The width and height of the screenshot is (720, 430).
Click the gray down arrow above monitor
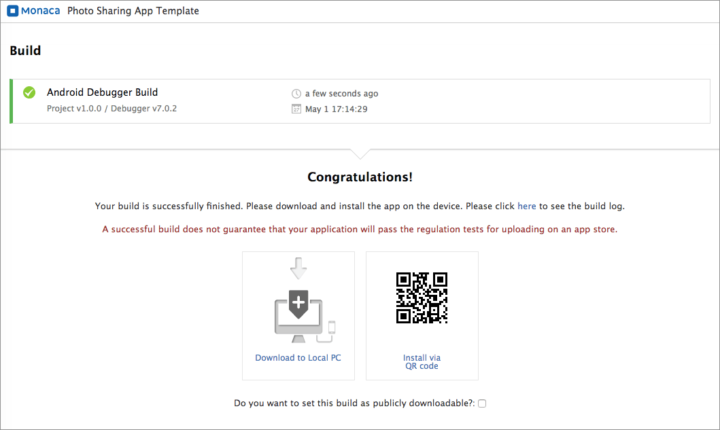click(x=298, y=268)
